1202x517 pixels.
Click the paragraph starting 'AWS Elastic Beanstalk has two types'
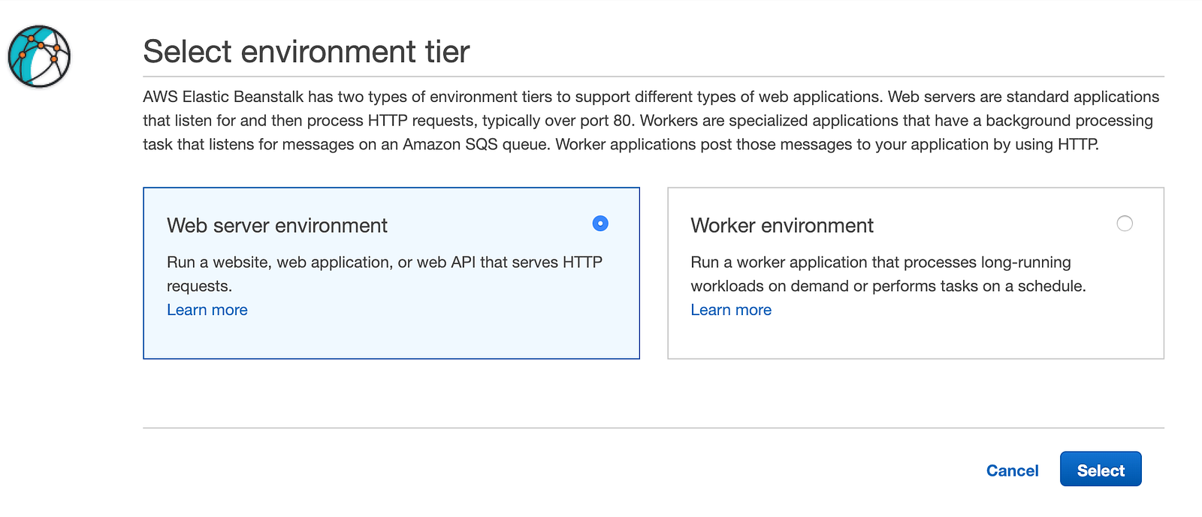point(651,121)
